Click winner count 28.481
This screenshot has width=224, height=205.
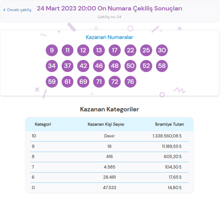[x=109, y=177]
